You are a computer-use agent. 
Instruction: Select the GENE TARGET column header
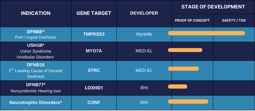tap(94, 13)
